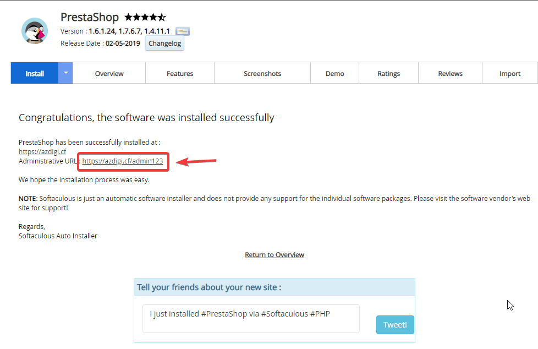Follow the azdigi.cf/admin123 administrative URL

(122, 161)
